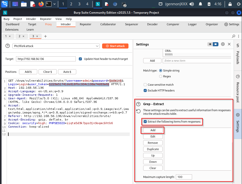Screen dimensions: 242x184
Task: Click the Target URL field
Action: pyautogui.click(x=46, y=59)
